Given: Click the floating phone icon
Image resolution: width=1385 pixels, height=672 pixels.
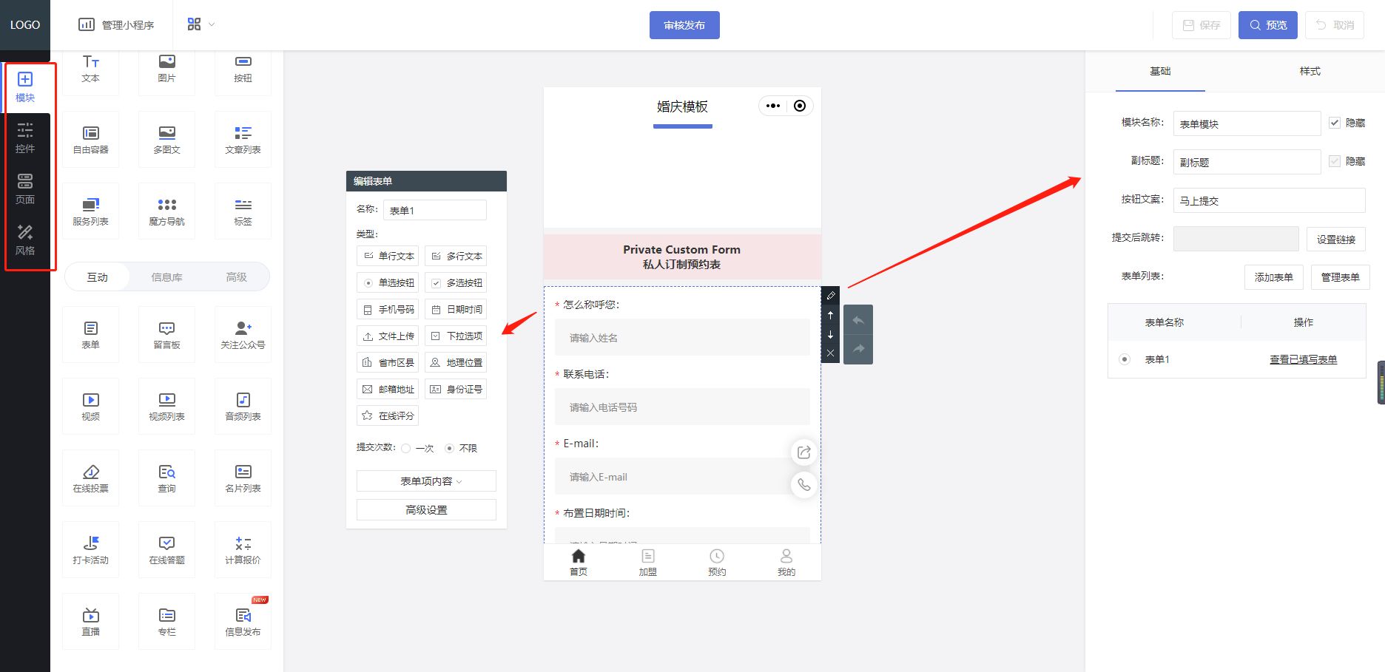Looking at the screenshot, I should click(804, 485).
